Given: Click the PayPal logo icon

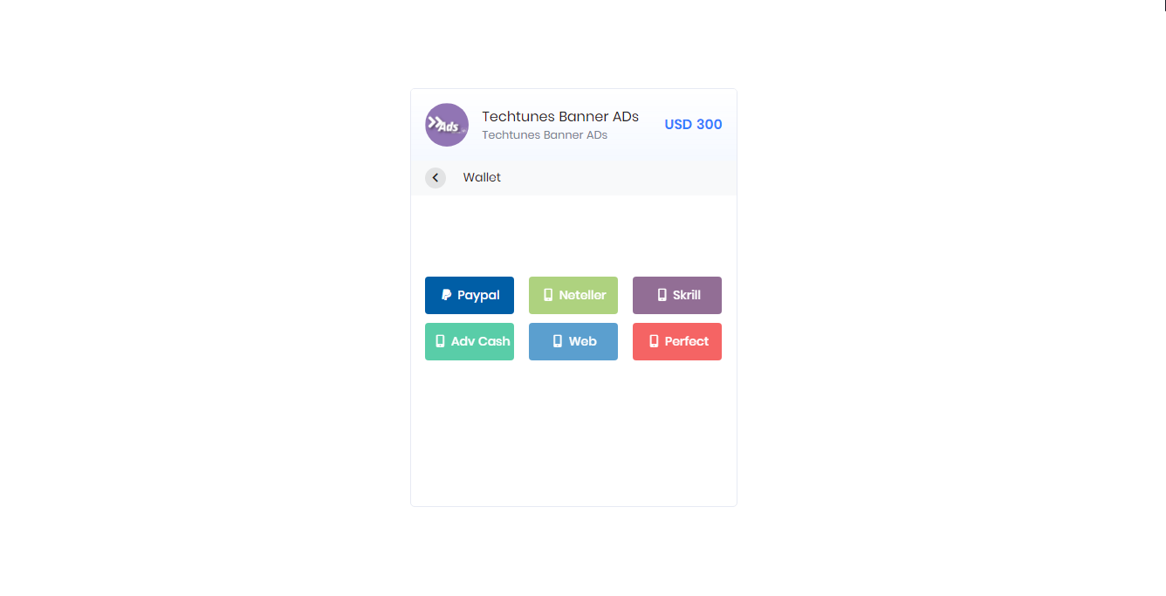Looking at the screenshot, I should [447, 295].
